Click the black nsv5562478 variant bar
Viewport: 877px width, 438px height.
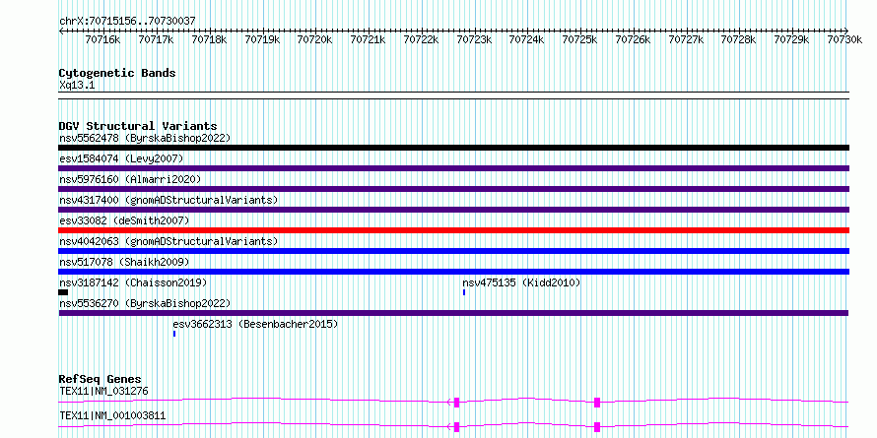[x=453, y=148]
